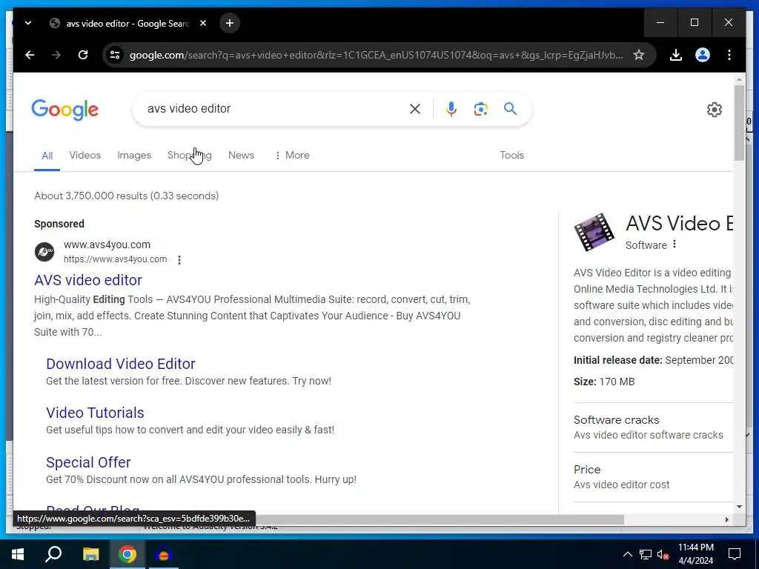Click the Google logo
Viewport: 759px width, 569px height.
pyautogui.click(x=65, y=110)
